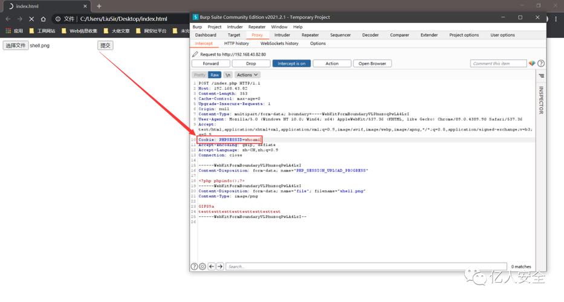
Task: Switch to Raw message view
Action: click(x=215, y=75)
